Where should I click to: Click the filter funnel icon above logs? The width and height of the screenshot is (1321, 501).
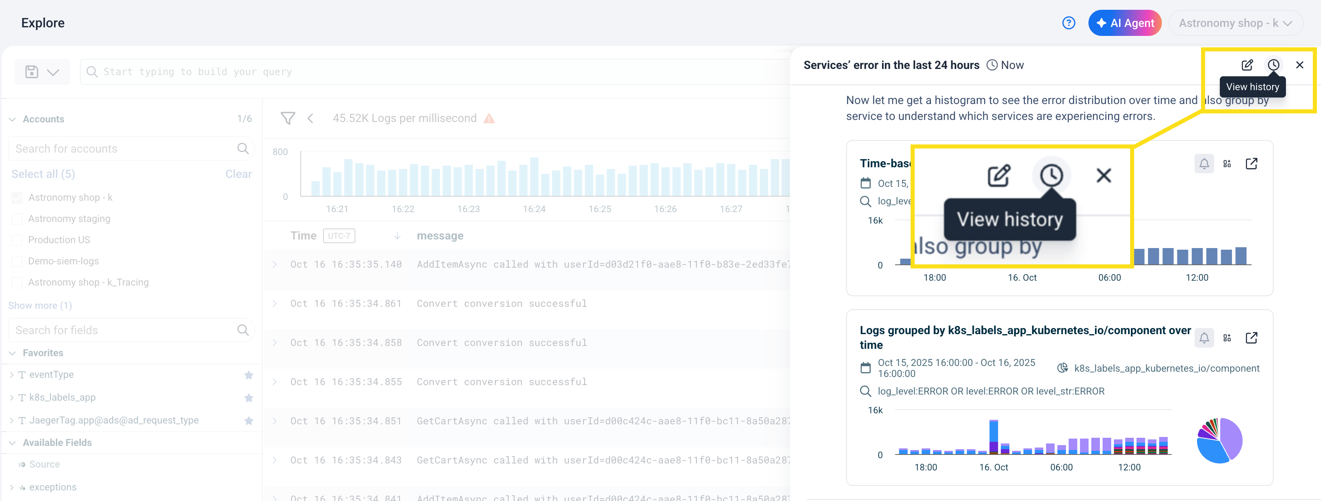pyautogui.click(x=288, y=118)
